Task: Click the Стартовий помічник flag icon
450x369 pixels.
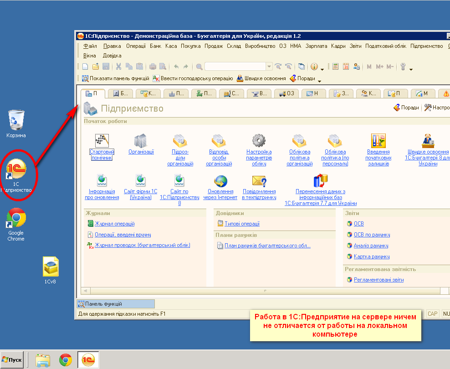Action: click(x=102, y=141)
